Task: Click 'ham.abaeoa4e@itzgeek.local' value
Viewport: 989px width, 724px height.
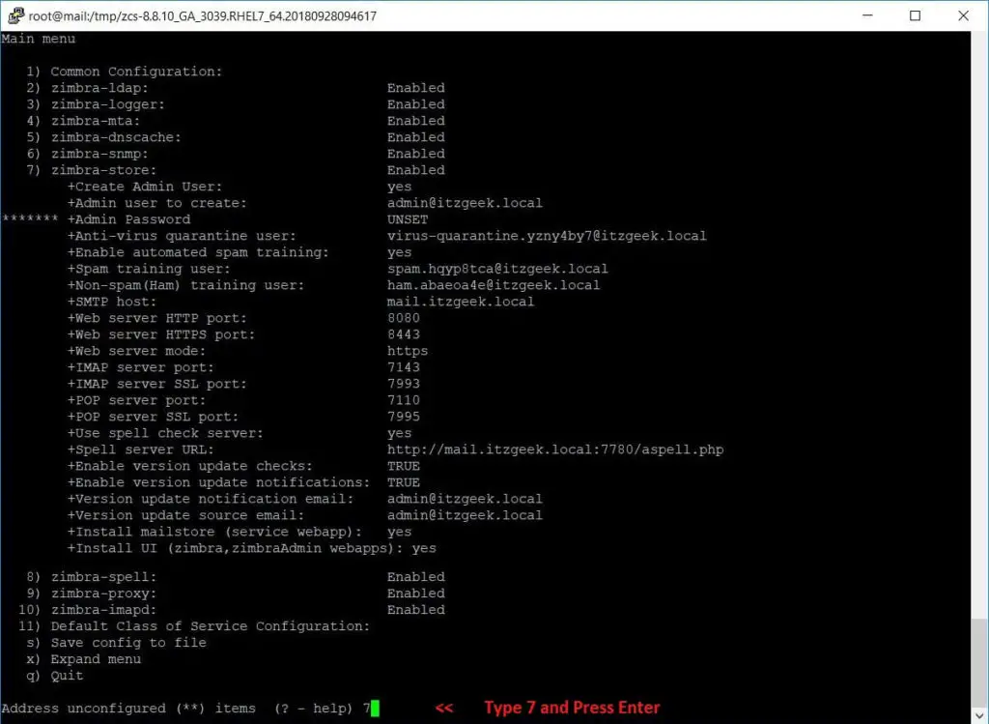Action: pos(494,285)
